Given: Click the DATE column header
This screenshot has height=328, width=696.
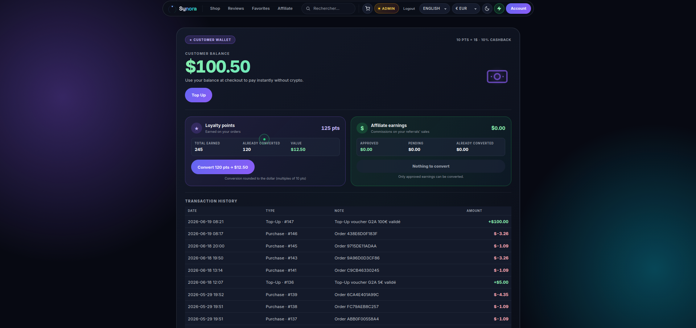Looking at the screenshot, I should click(x=192, y=211).
